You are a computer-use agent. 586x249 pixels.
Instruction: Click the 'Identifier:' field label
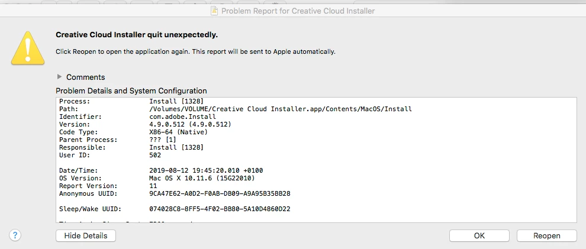(x=81, y=117)
